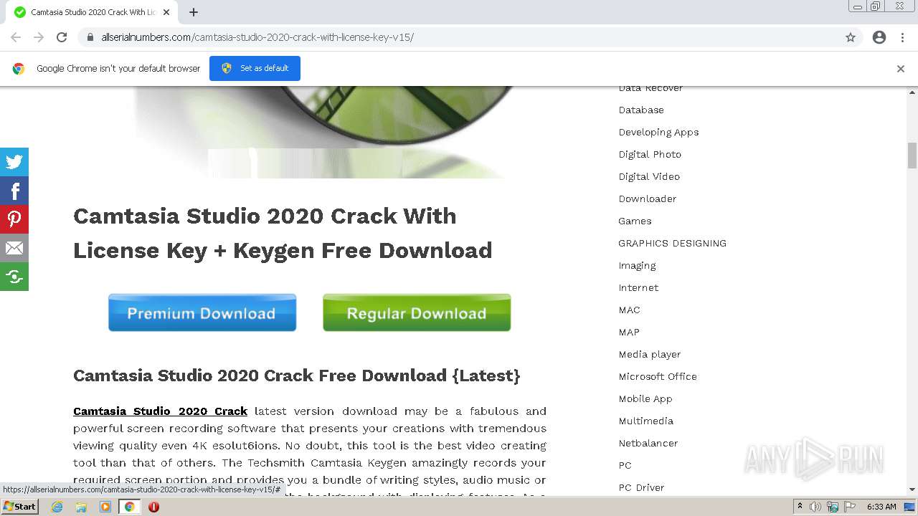The image size is (918, 516).
Task: Dismiss the default browser notification bar
Action: [901, 69]
